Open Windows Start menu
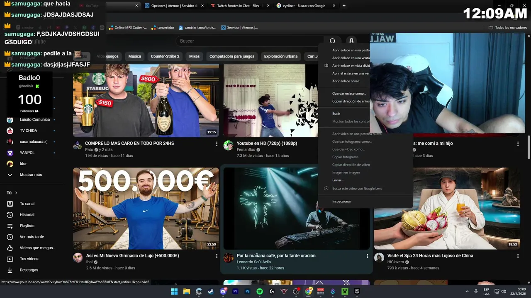The width and height of the screenshot is (531, 298). (174, 291)
